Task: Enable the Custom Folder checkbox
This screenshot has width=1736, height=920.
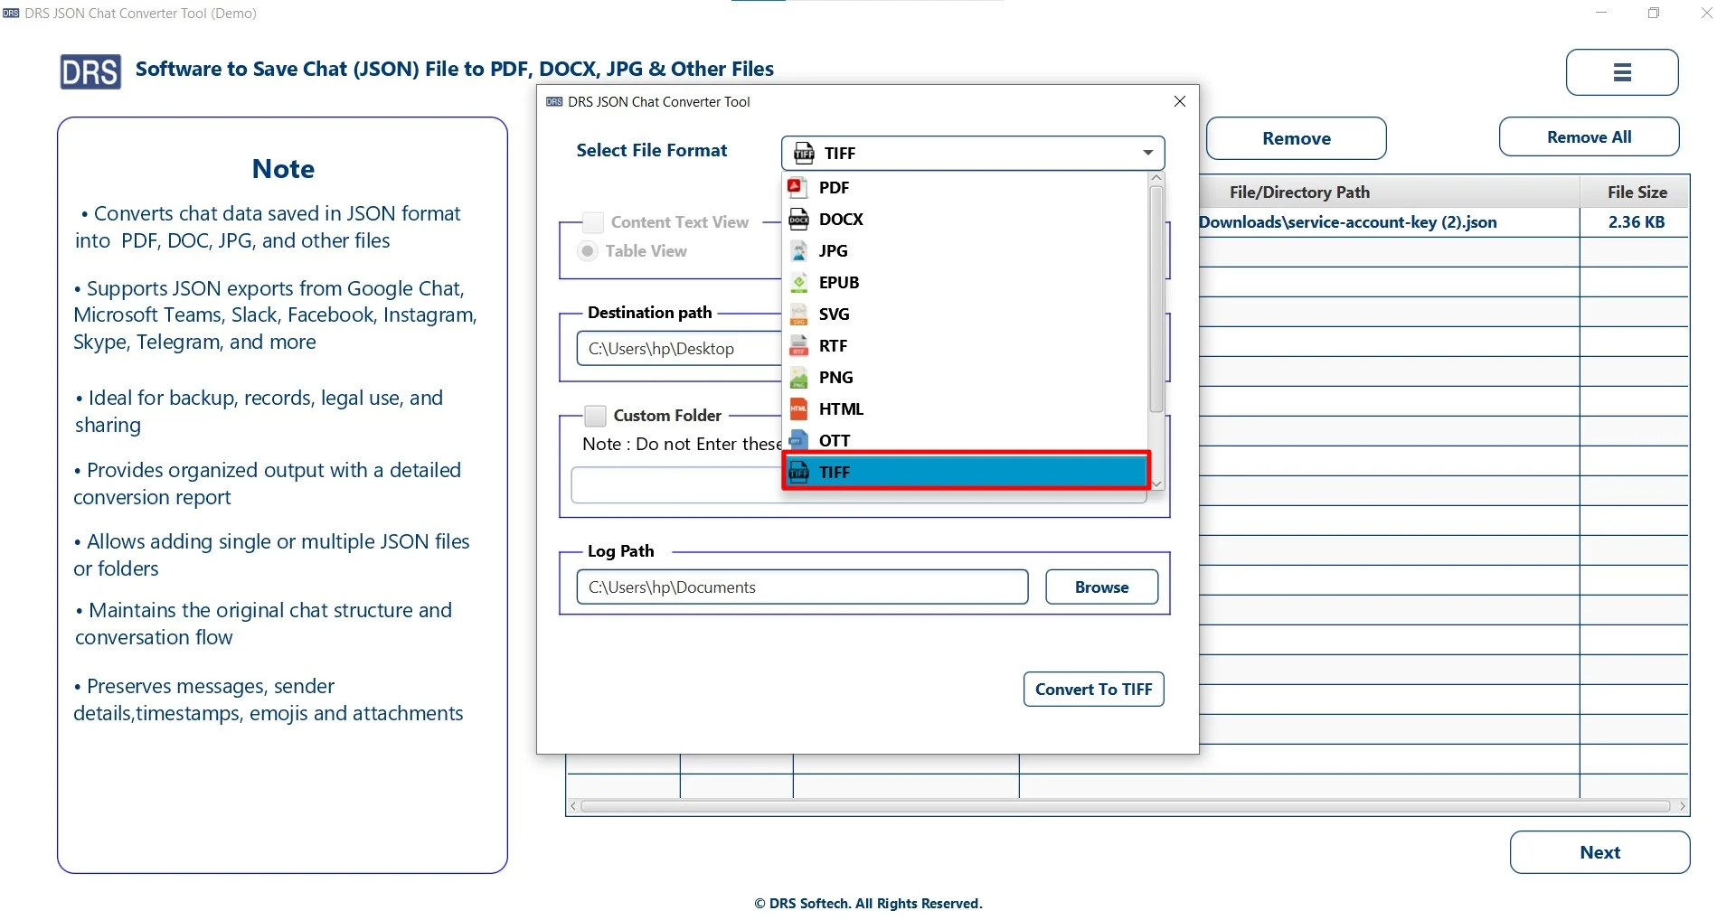Action: (595, 415)
